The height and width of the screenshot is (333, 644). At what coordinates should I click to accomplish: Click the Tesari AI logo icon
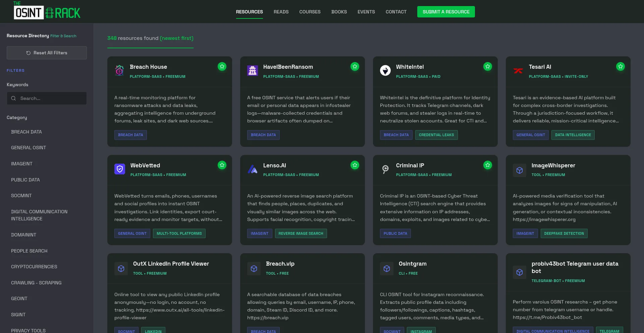pos(518,70)
